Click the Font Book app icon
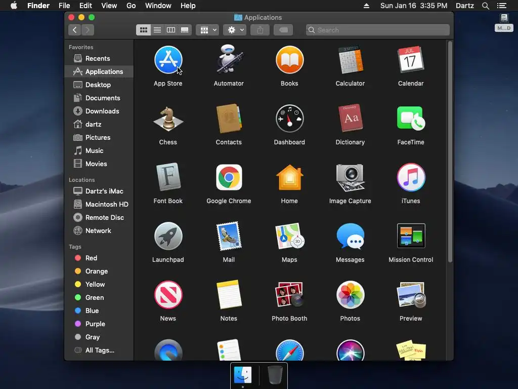This screenshot has width=518, height=389. 168,177
